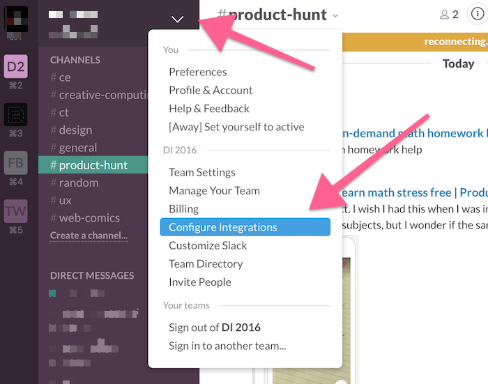
Task: Open the attached image preview thumbnail
Action: coord(312,321)
